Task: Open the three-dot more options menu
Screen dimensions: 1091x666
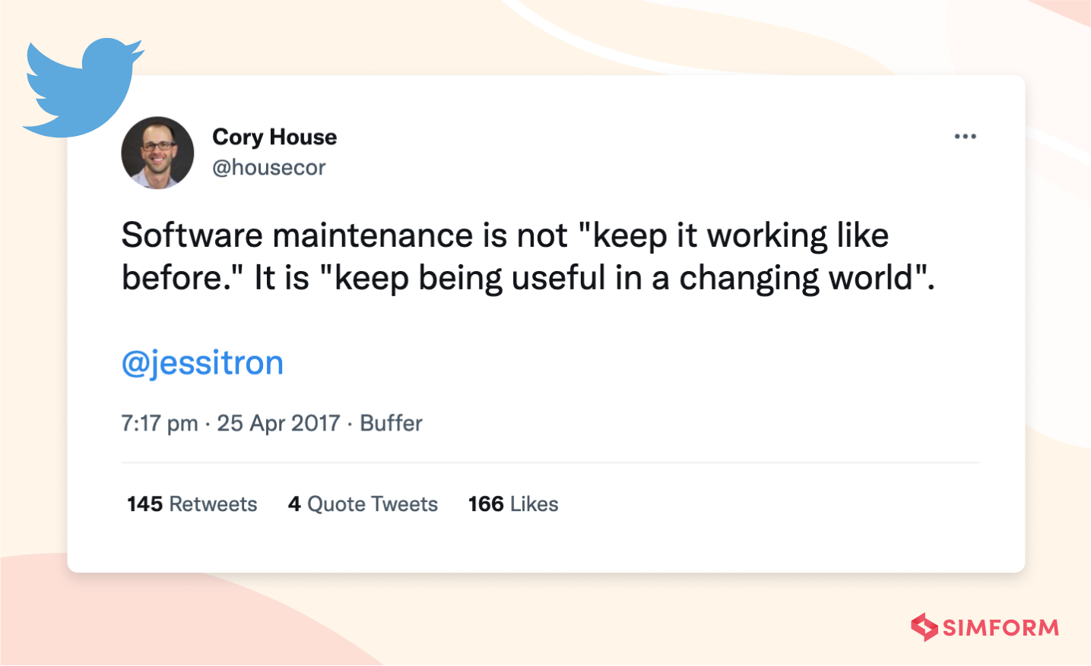Action: pos(965,137)
